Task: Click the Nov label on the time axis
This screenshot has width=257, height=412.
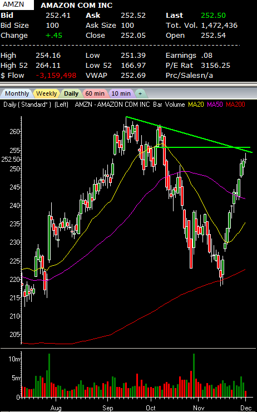Action: 199,408
